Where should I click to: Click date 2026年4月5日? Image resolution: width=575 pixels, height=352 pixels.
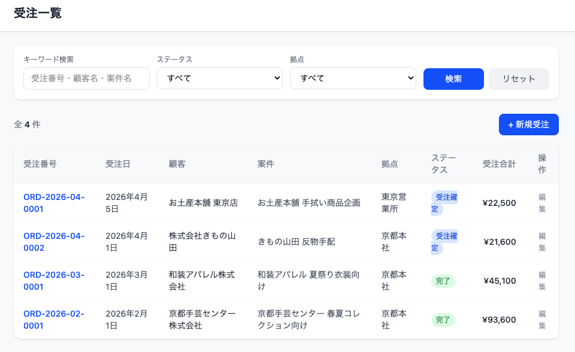point(126,203)
